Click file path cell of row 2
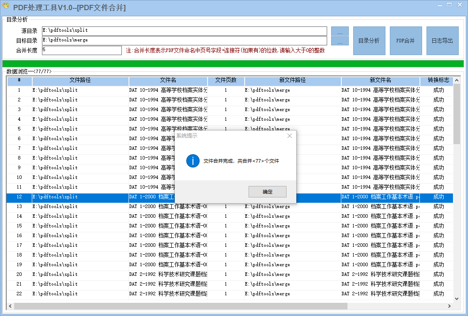The width and height of the screenshot is (468, 316). pyautogui.click(x=80, y=100)
